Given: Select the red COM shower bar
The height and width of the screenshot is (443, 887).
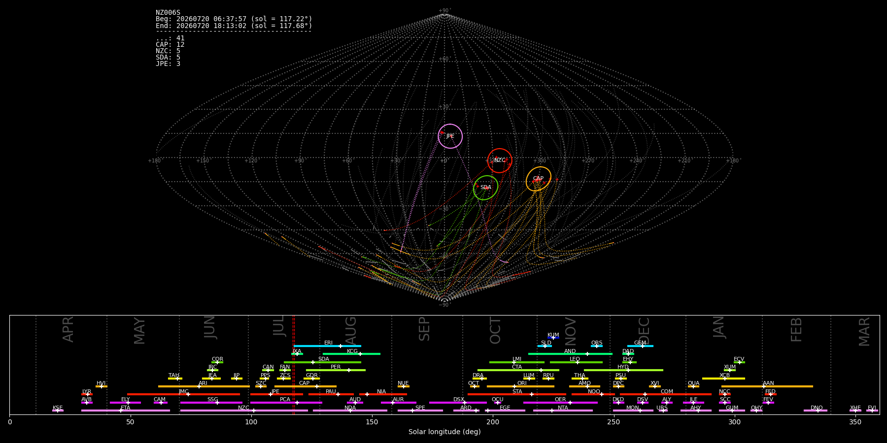Looking at the screenshot, I should point(666,394).
